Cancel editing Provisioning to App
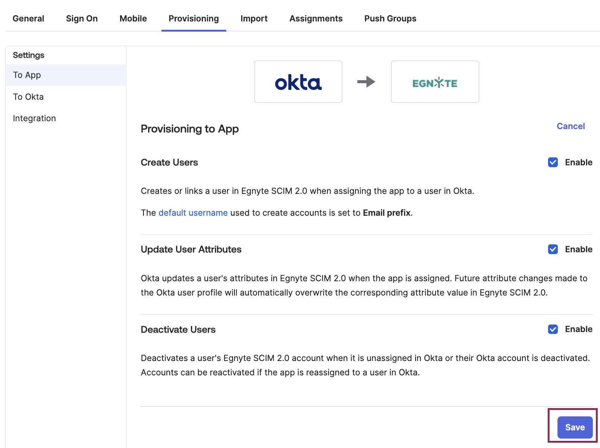The height and width of the screenshot is (448, 600). [571, 126]
